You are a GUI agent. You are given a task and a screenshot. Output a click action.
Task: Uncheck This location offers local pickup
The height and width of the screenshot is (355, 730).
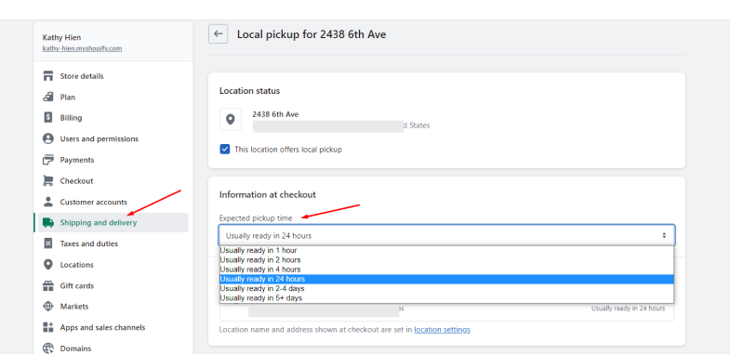click(225, 150)
